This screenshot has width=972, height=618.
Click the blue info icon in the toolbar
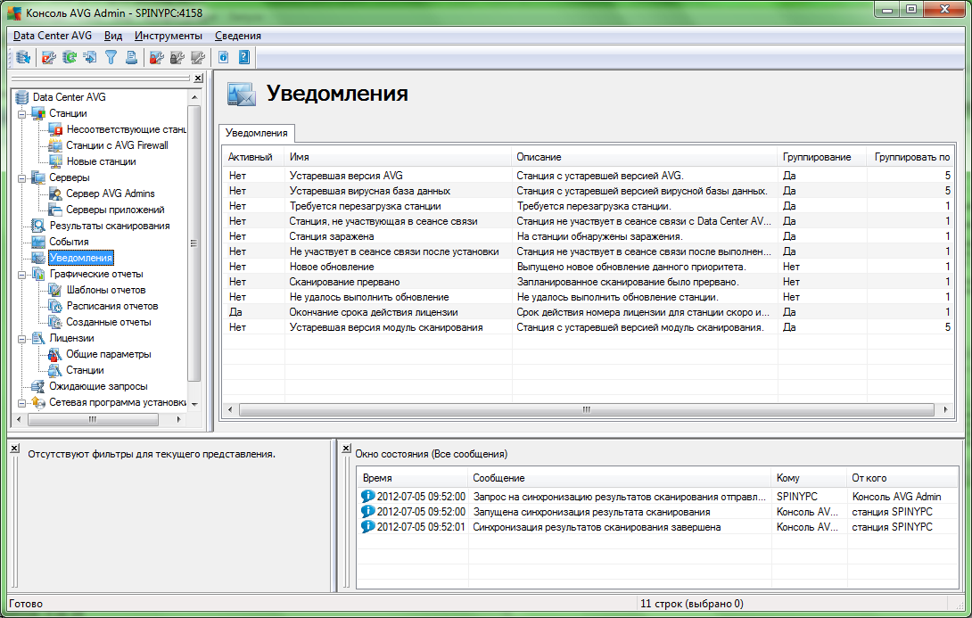point(223,58)
